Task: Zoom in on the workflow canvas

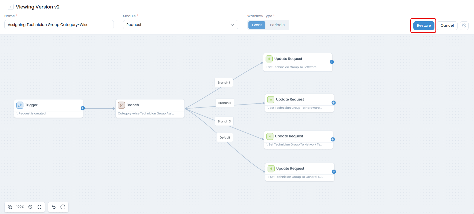Action: pyautogui.click(x=10, y=207)
